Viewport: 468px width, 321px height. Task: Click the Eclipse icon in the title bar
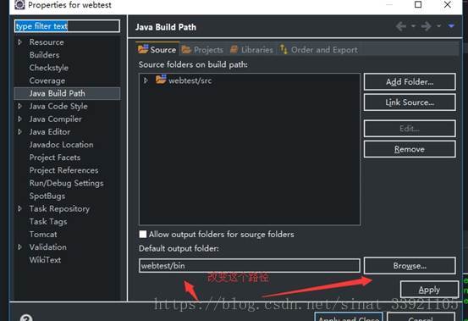pos(19,4)
